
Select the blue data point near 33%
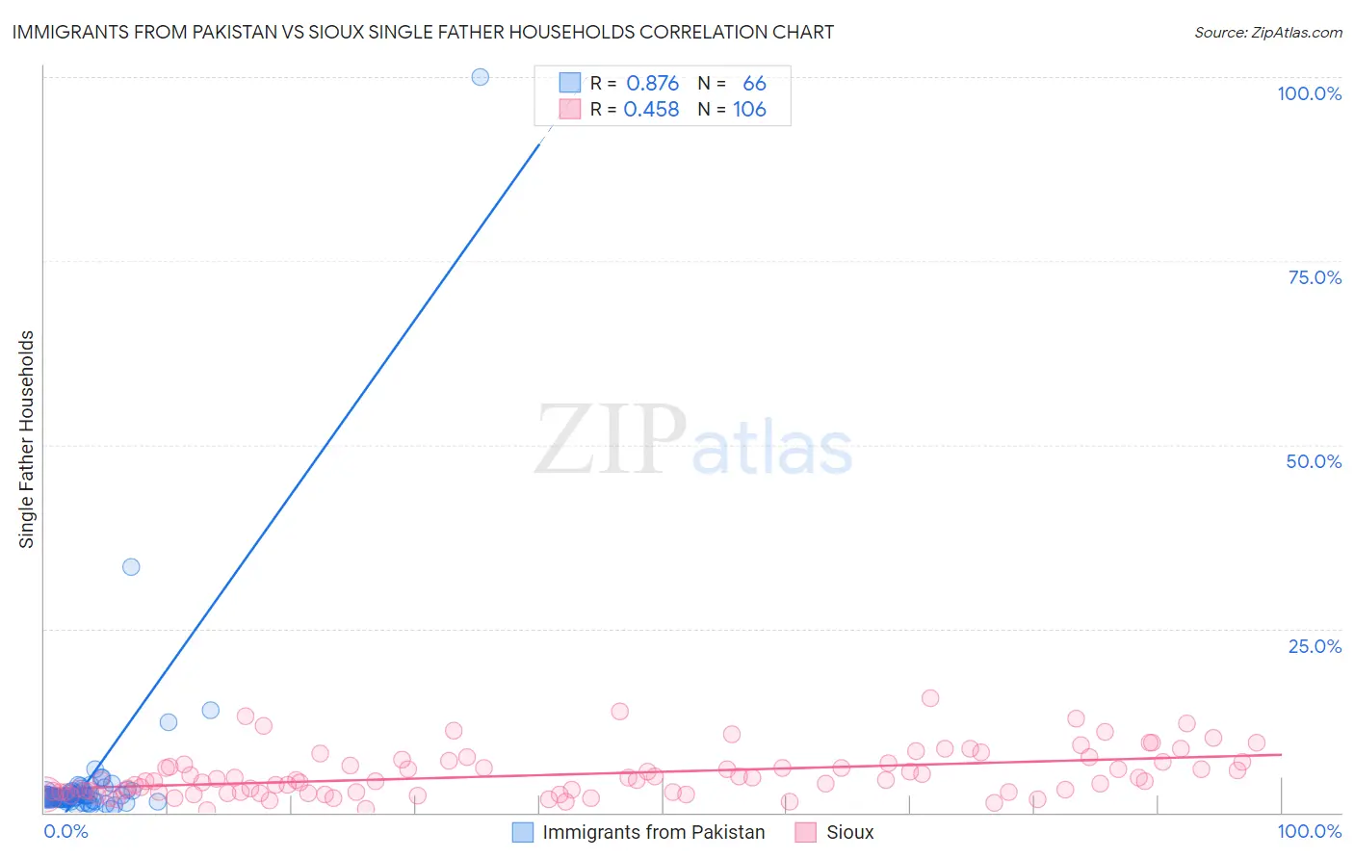tap(131, 566)
